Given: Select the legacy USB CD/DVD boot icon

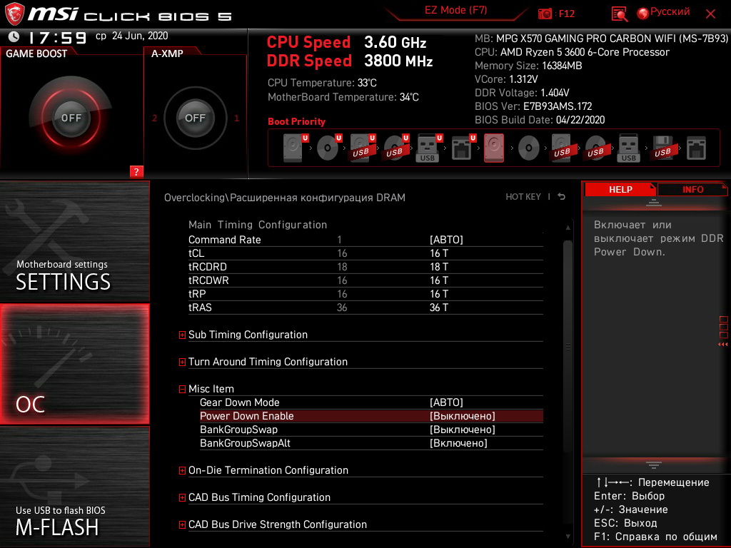Looking at the screenshot, I should 596,148.
